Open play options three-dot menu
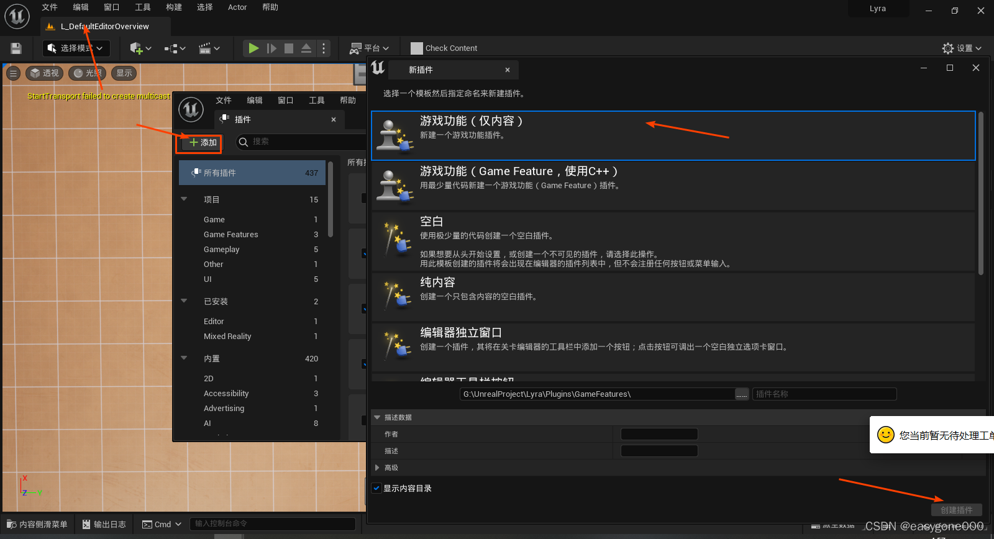Screen dimensions: 994x539 [x=324, y=48]
